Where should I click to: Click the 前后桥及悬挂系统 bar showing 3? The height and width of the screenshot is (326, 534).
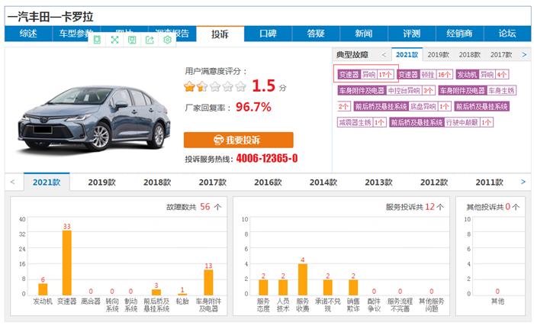pyautogui.click(x=156, y=292)
